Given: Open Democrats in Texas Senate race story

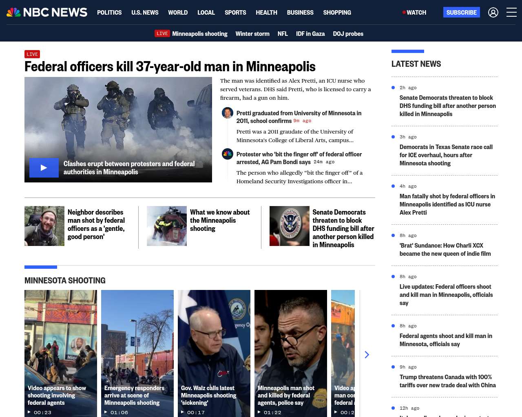Looking at the screenshot, I should [446, 155].
